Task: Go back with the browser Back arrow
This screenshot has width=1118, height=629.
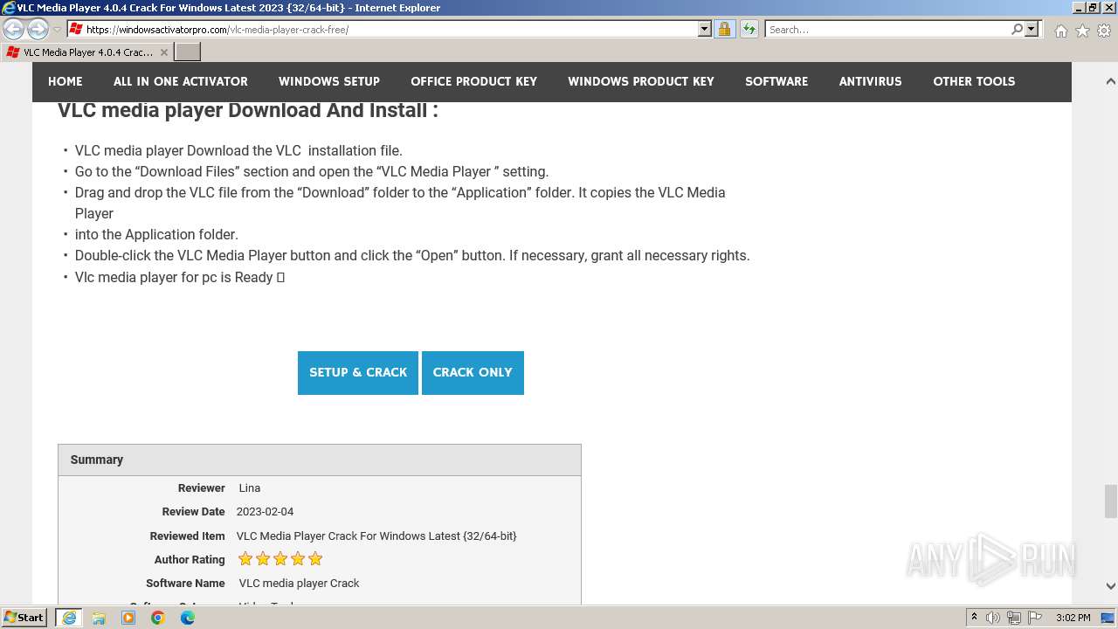Action: [14, 30]
